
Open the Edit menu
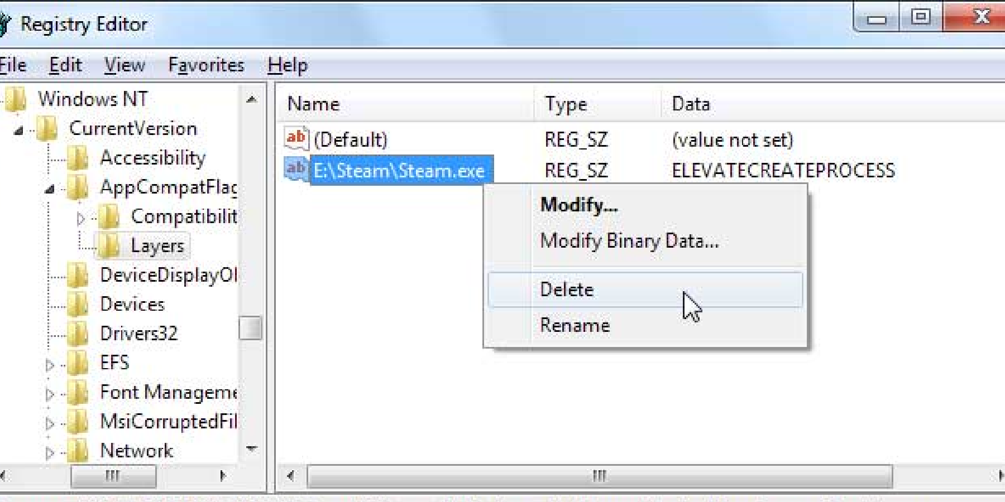tap(65, 65)
